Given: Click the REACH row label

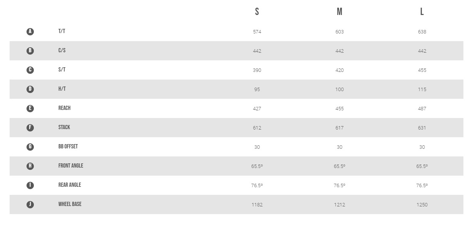Looking at the screenshot, I should [64, 108].
